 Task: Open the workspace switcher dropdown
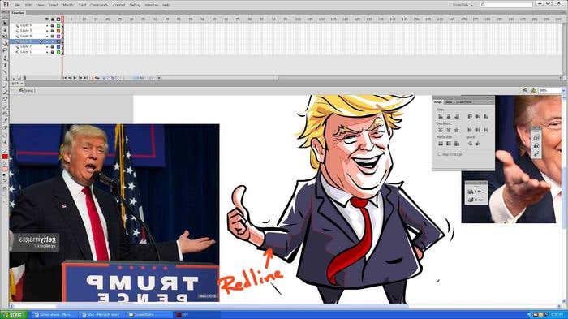463,5
